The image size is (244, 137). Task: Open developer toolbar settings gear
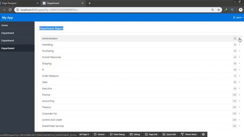(x=203, y=134)
